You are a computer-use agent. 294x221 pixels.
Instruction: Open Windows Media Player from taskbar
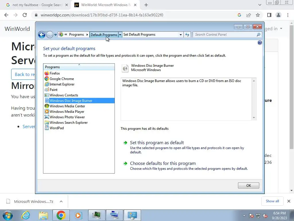click(78, 215)
